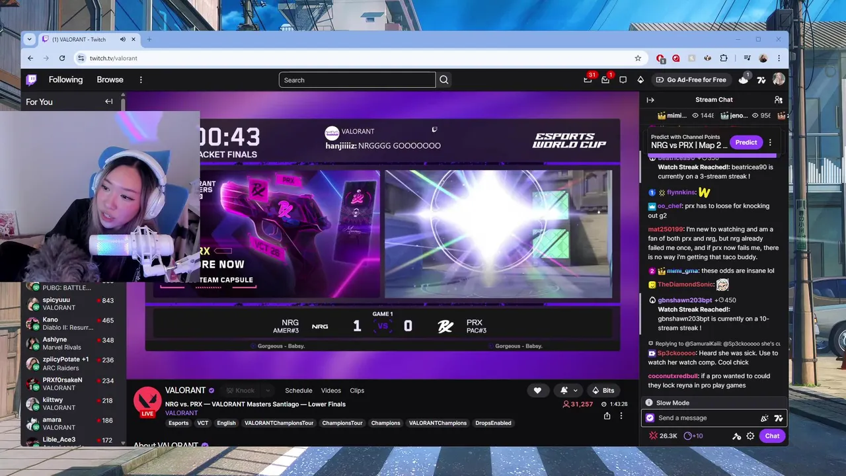
Task: Open stream more options below viewer count
Action: pyautogui.click(x=621, y=416)
